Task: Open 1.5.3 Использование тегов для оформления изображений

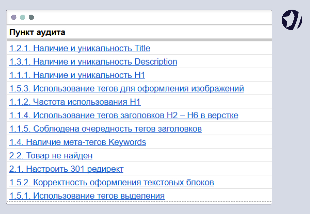Action: 127,89
